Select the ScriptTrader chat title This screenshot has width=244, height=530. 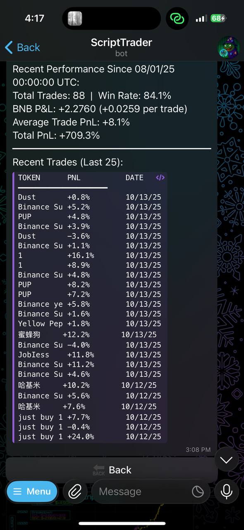pos(122,42)
